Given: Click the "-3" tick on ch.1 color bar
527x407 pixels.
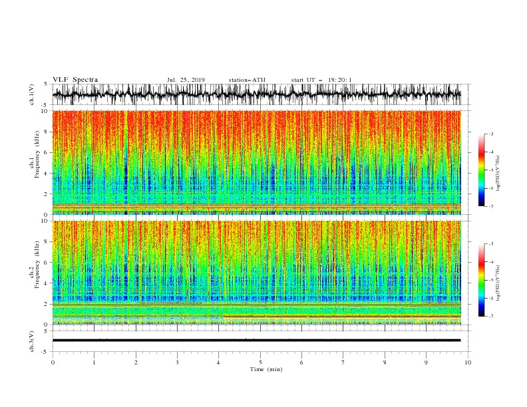Looking at the screenshot, I should [490, 134].
